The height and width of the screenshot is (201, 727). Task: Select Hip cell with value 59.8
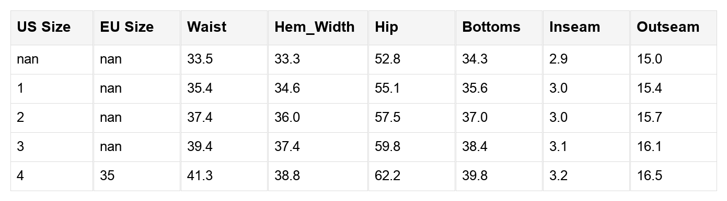tap(412, 147)
